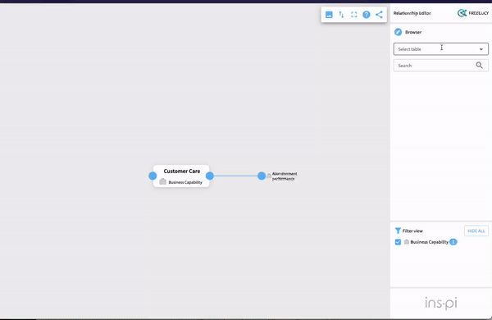
Task: Click right connector dot of Customer Care
Action: point(210,176)
